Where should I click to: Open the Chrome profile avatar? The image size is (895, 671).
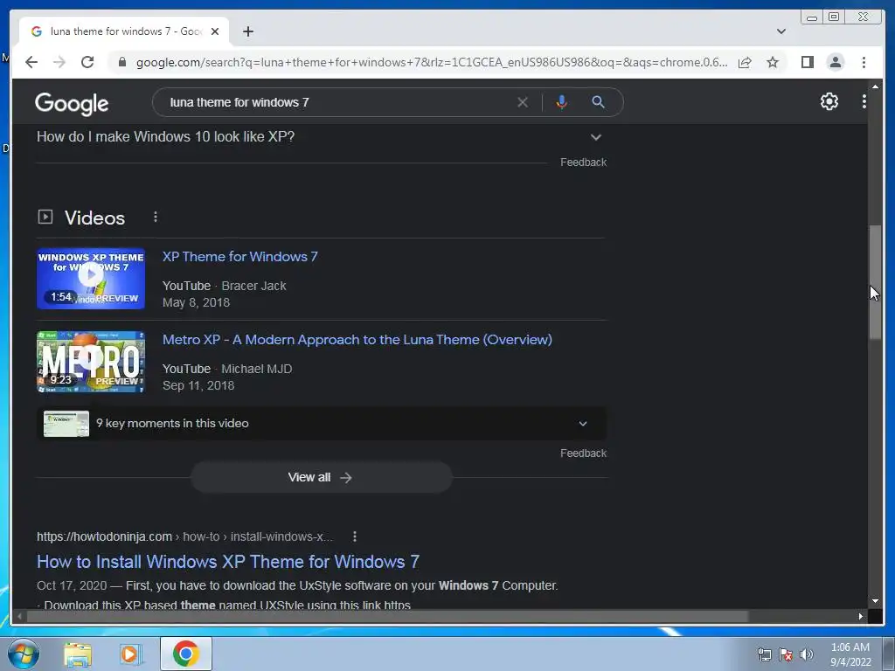(x=836, y=62)
